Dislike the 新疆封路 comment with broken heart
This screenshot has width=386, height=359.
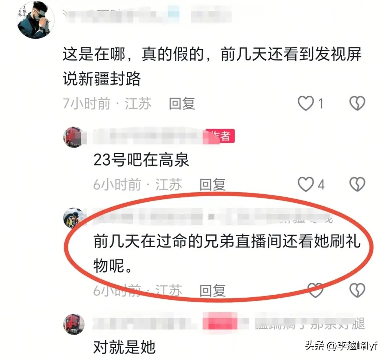(357, 103)
